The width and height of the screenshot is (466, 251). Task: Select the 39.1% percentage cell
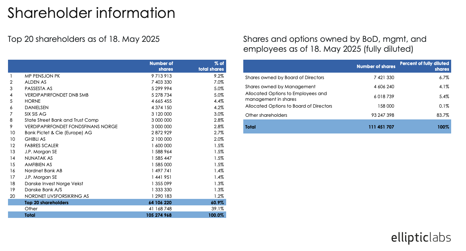click(x=218, y=209)
